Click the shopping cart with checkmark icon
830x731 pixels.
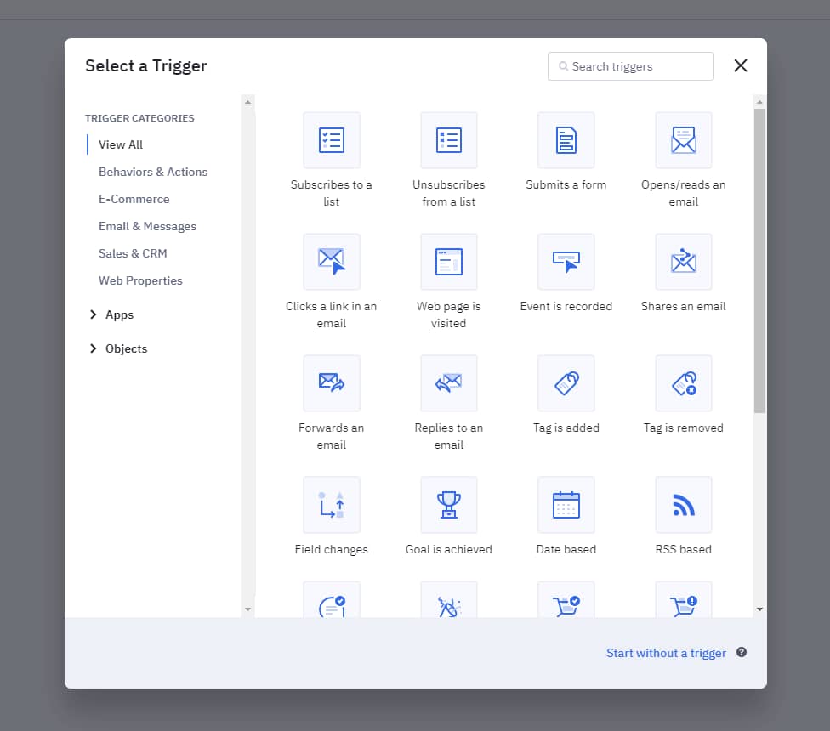tap(566, 600)
